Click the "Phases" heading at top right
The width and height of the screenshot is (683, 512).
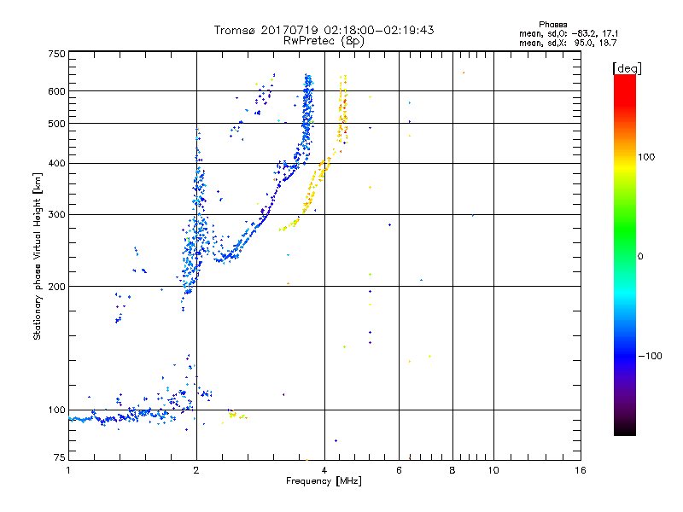552,25
